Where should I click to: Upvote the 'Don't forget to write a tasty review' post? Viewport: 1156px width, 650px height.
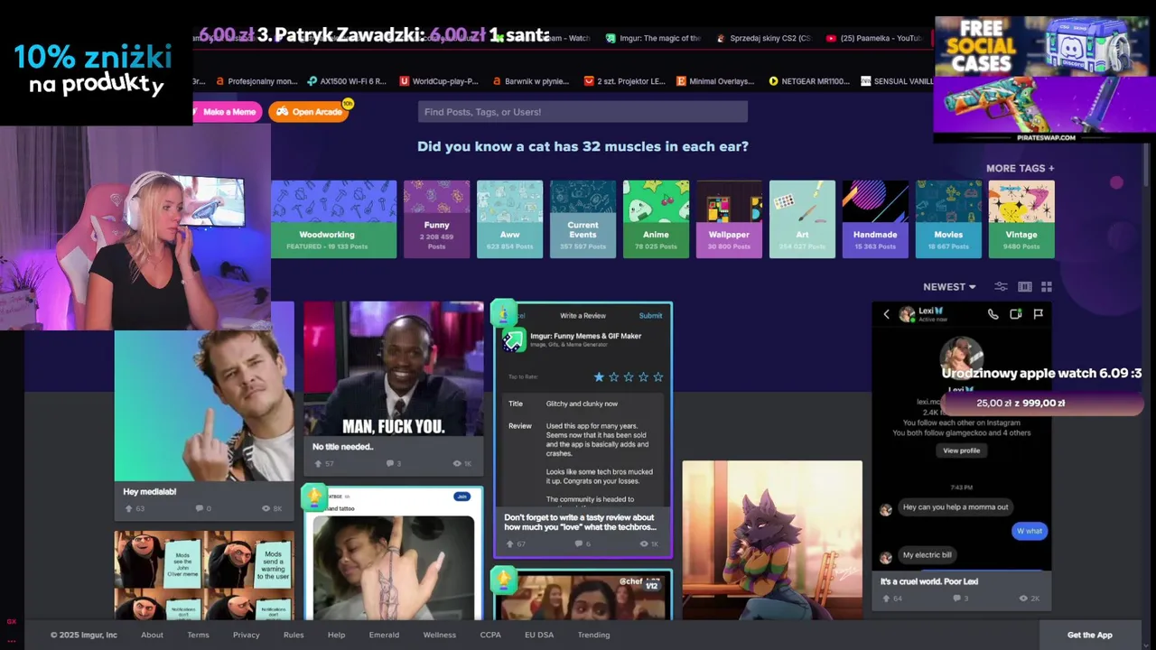(509, 543)
